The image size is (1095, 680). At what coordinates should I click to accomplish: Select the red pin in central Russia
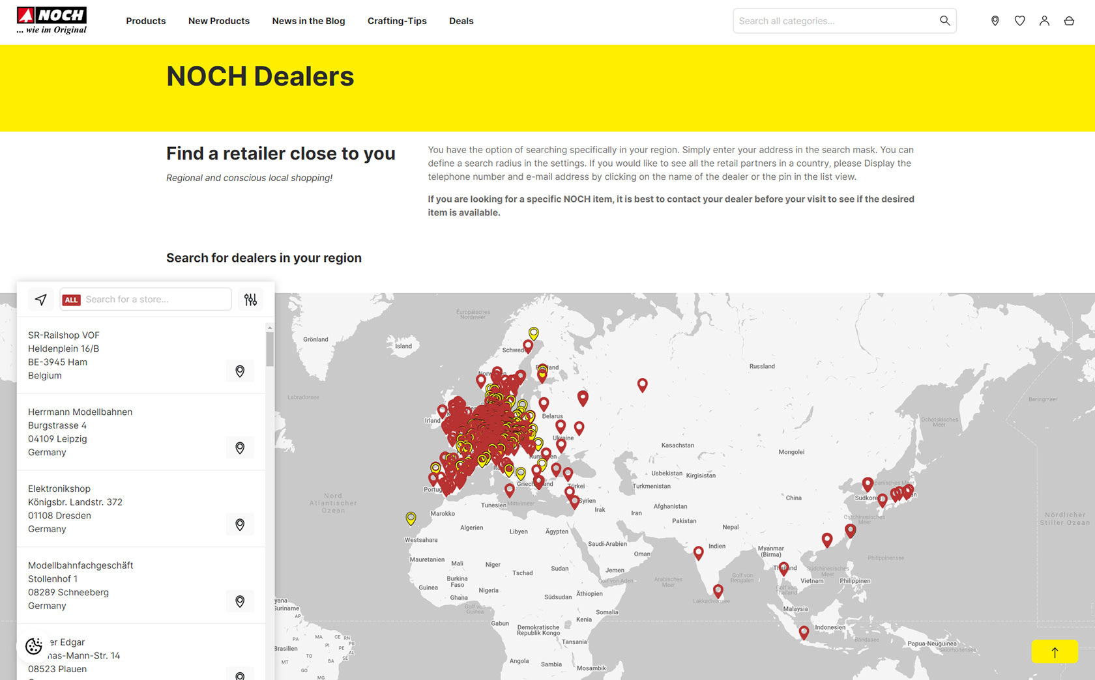click(x=642, y=385)
